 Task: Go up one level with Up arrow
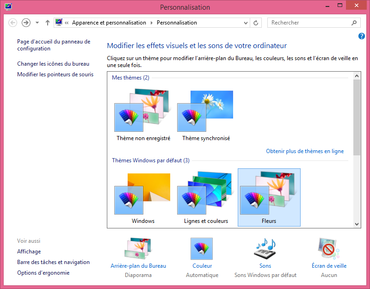48,23
